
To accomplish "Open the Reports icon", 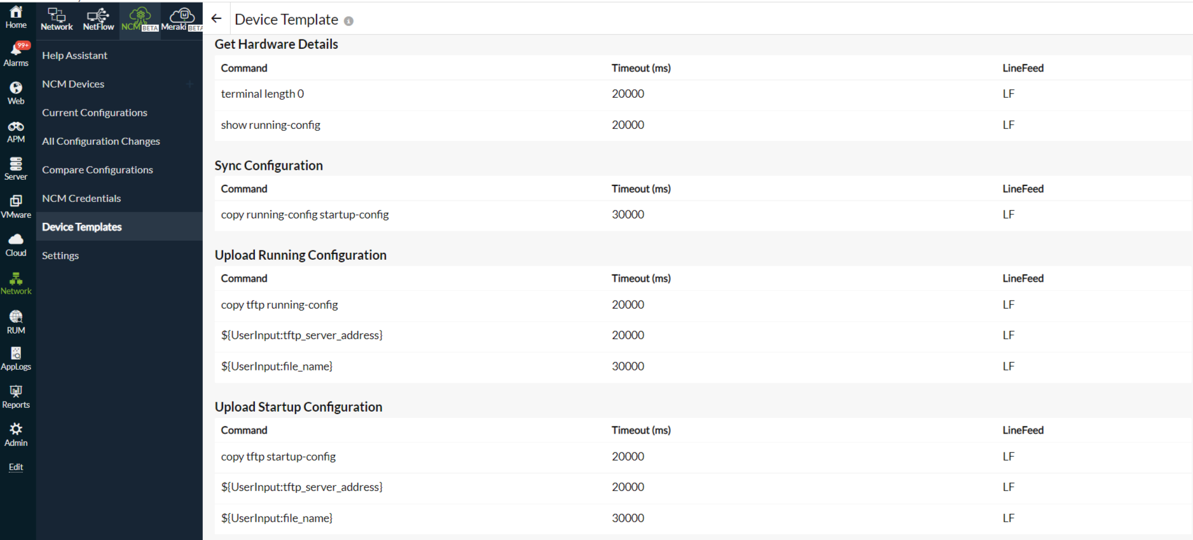I will click(16, 391).
